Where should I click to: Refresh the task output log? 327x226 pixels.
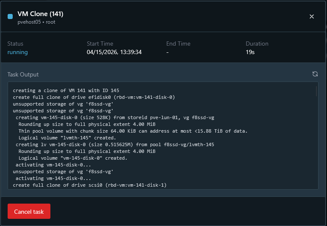(x=315, y=74)
